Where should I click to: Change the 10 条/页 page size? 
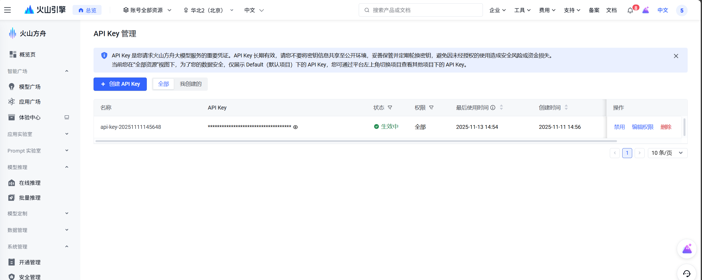(668, 153)
